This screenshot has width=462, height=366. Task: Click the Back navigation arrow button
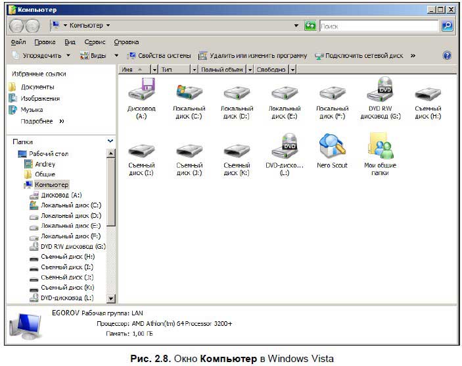pos(16,26)
